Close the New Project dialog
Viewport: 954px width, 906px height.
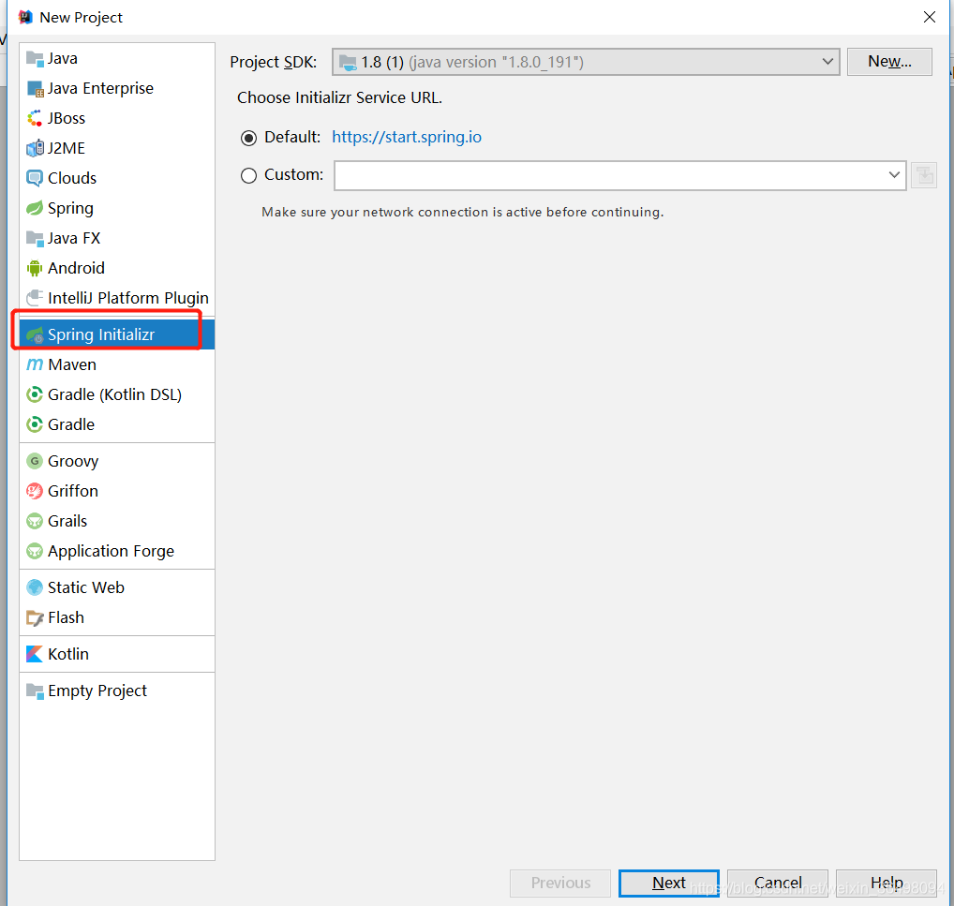click(929, 17)
